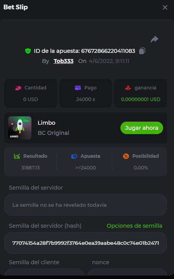Click the purple Pago card icon
174x279 pixels.
pyautogui.click(x=78, y=88)
